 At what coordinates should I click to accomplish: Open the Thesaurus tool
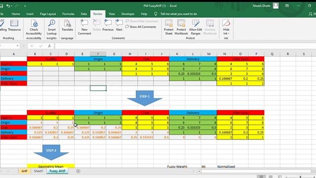click(14, 26)
